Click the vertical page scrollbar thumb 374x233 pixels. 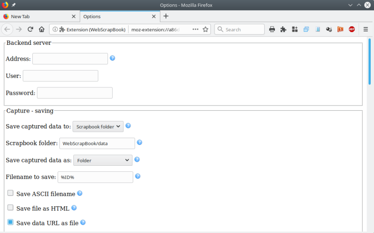point(370,62)
